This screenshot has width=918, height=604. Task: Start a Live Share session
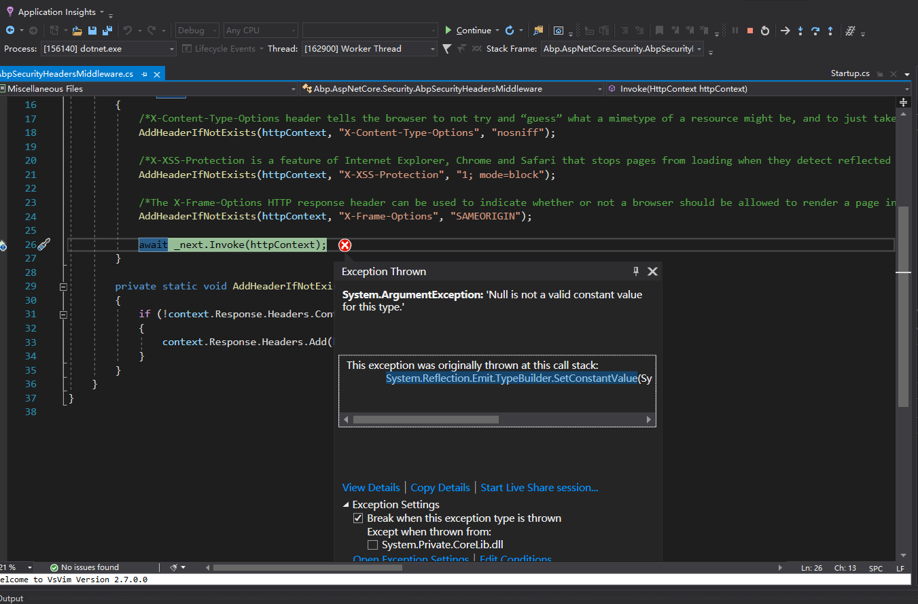pos(539,487)
